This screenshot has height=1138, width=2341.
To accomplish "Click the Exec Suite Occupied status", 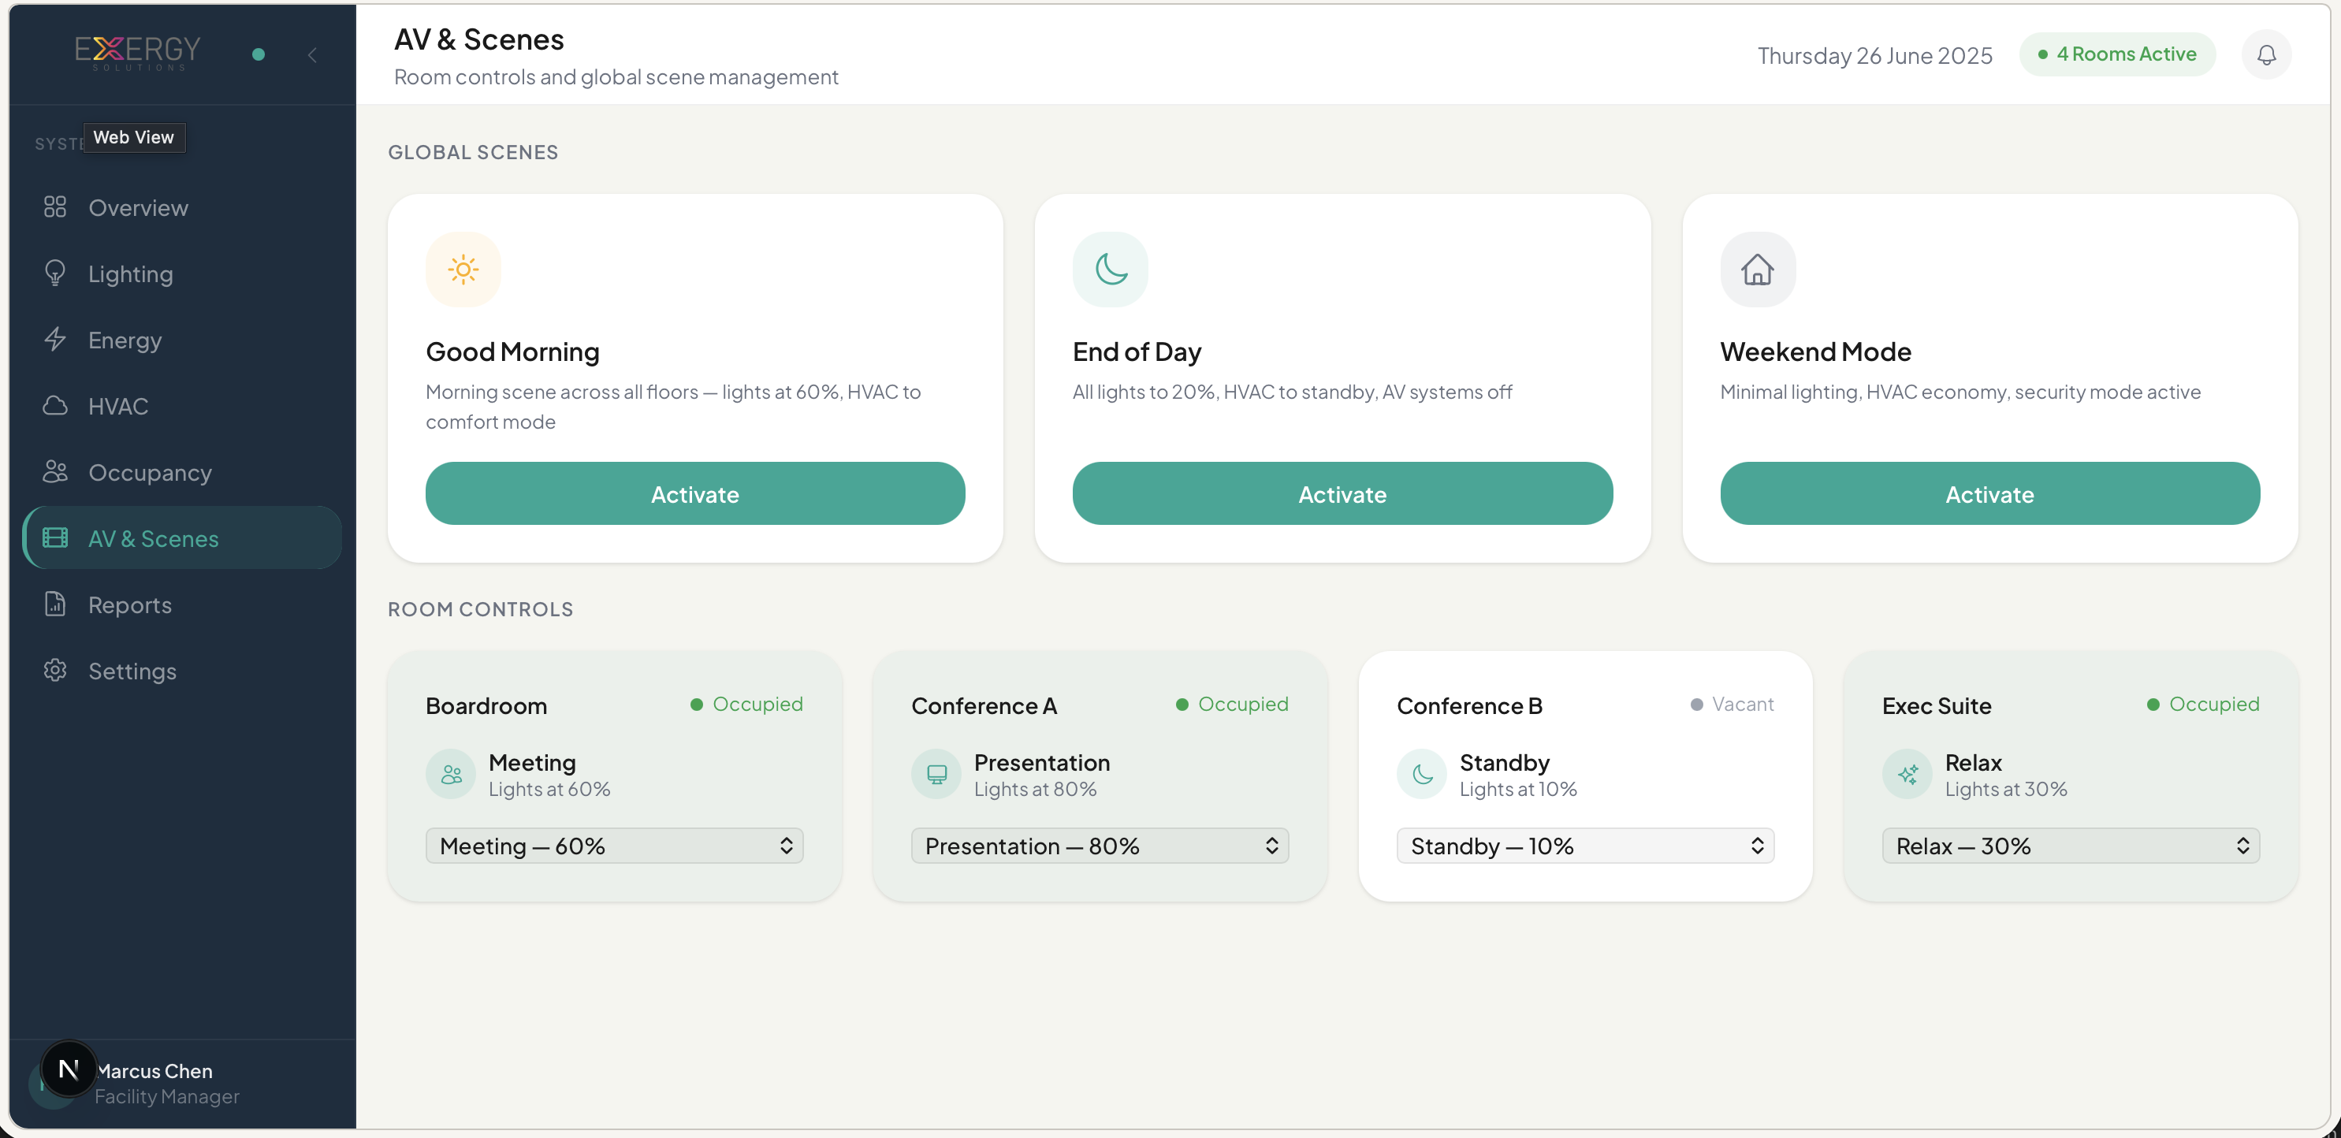I will click(x=2203, y=704).
